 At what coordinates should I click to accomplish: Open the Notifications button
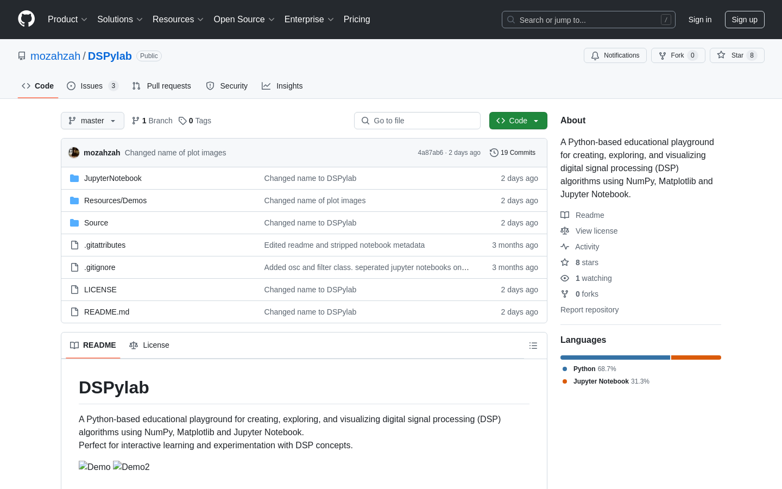[615, 55]
